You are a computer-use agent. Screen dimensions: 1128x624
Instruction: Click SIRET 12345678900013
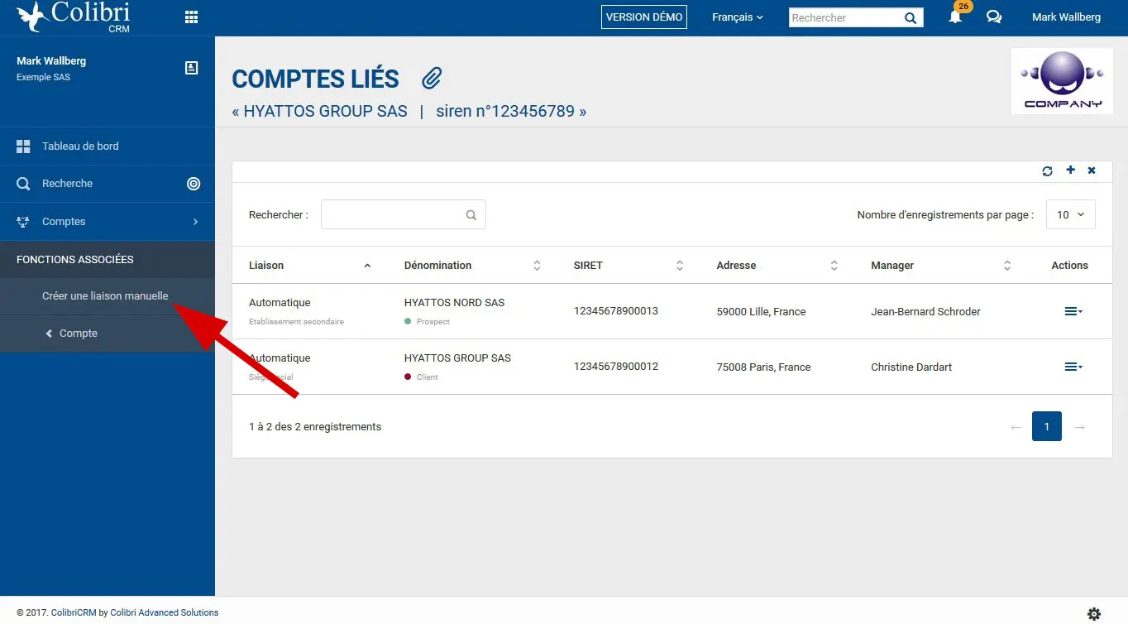click(616, 311)
